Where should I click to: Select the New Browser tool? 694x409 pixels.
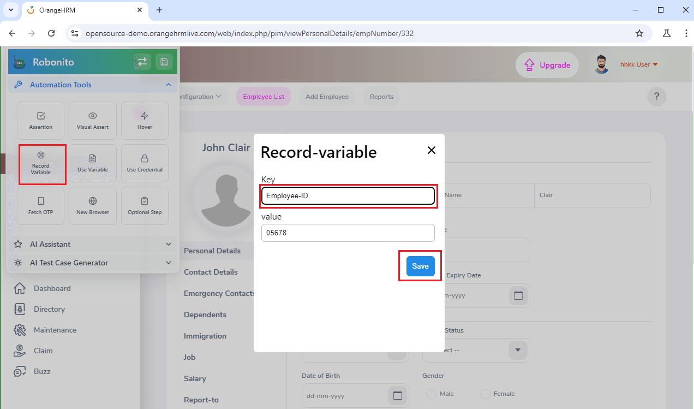pos(92,205)
